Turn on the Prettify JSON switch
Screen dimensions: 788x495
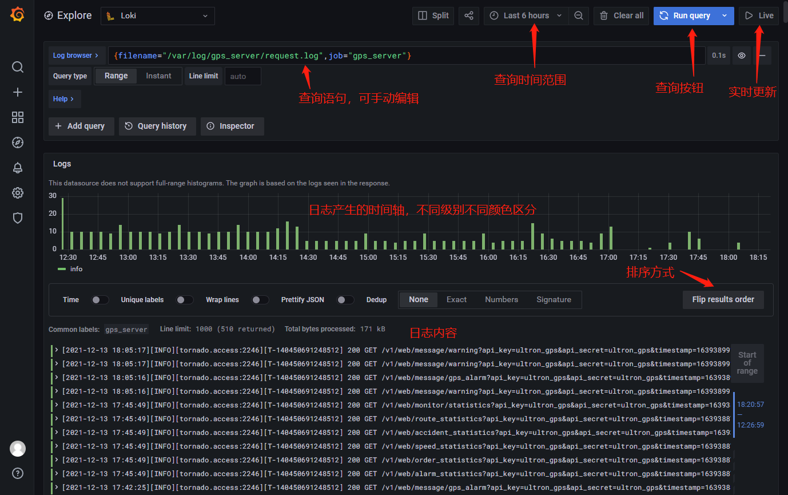345,300
